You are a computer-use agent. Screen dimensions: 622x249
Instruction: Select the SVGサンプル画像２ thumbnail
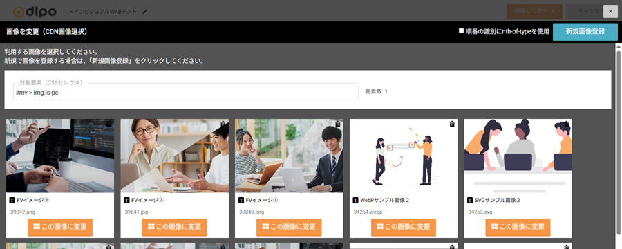tap(518, 156)
